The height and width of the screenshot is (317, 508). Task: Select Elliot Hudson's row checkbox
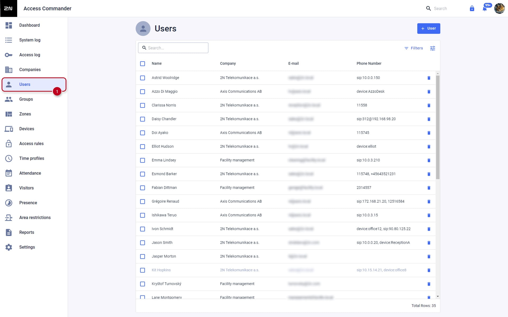pyautogui.click(x=143, y=146)
